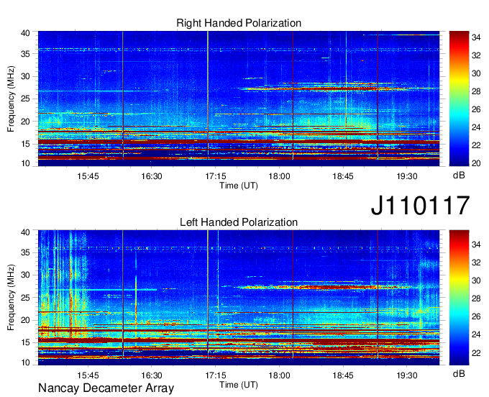Click the 34 value on Right Handed colorbar
The image size is (489, 397).
tap(476, 37)
